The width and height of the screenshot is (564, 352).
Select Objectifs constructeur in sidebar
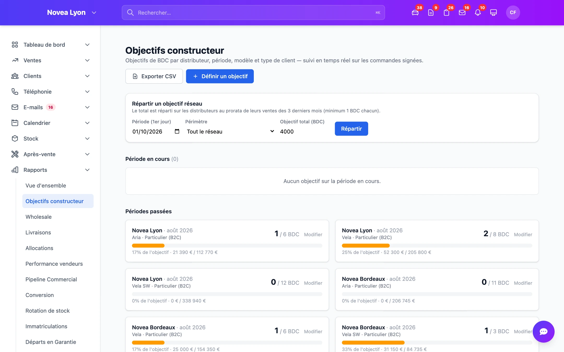58,201
